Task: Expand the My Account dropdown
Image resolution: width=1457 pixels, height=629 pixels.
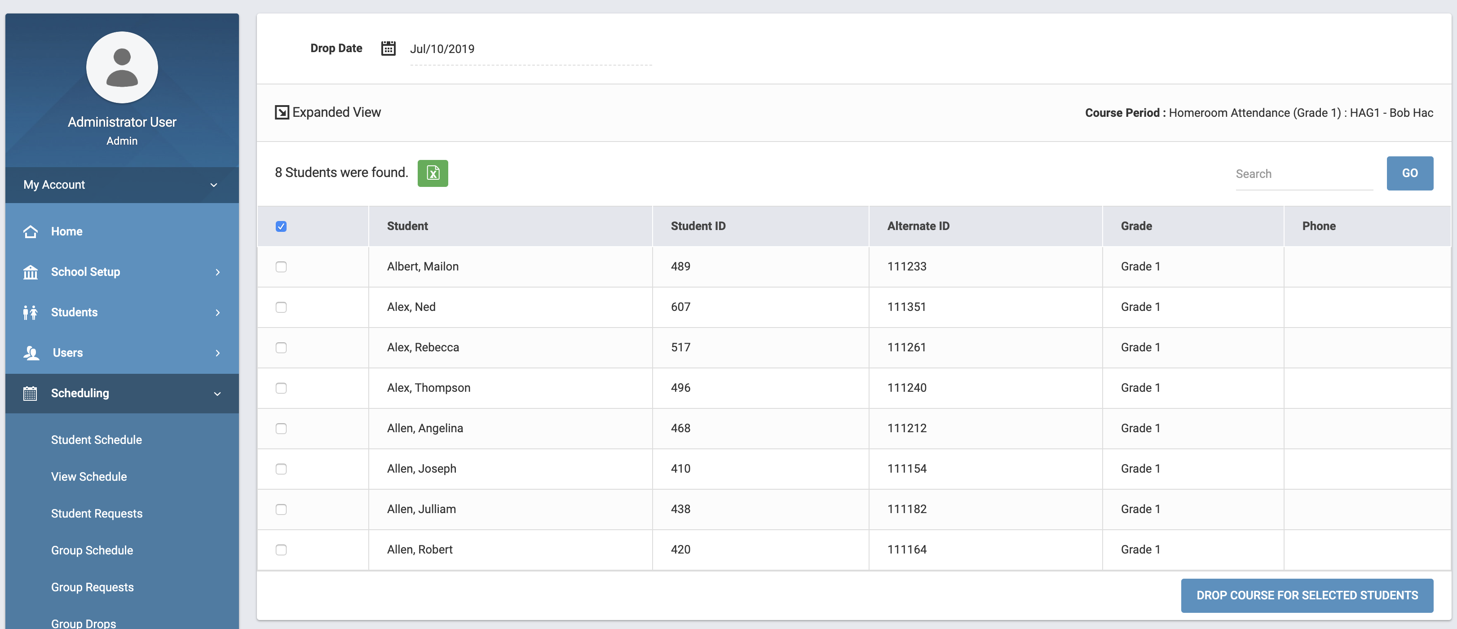Action: (x=214, y=185)
